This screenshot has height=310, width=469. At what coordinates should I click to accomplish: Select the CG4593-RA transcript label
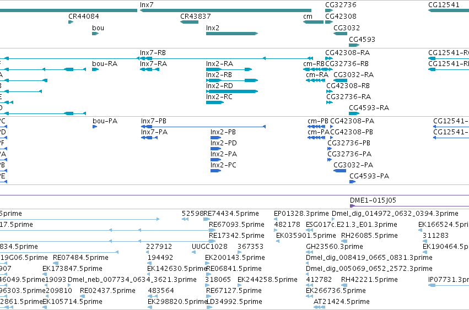[369, 108]
